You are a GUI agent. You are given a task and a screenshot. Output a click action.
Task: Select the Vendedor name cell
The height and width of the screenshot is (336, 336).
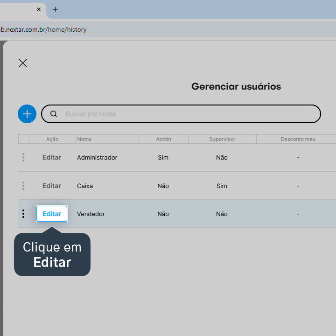91,214
